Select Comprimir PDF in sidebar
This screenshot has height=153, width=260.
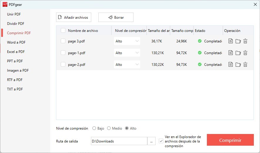(19, 33)
